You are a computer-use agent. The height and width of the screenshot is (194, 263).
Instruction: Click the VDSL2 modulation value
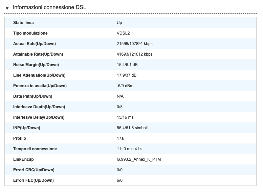click(123, 33)
